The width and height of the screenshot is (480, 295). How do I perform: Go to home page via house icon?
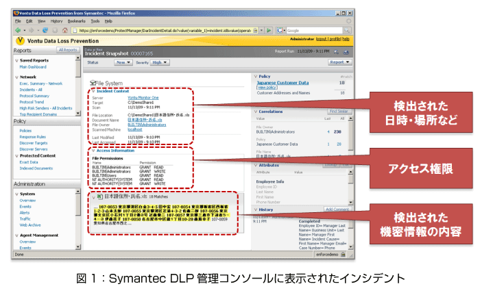tap(65, 30)
